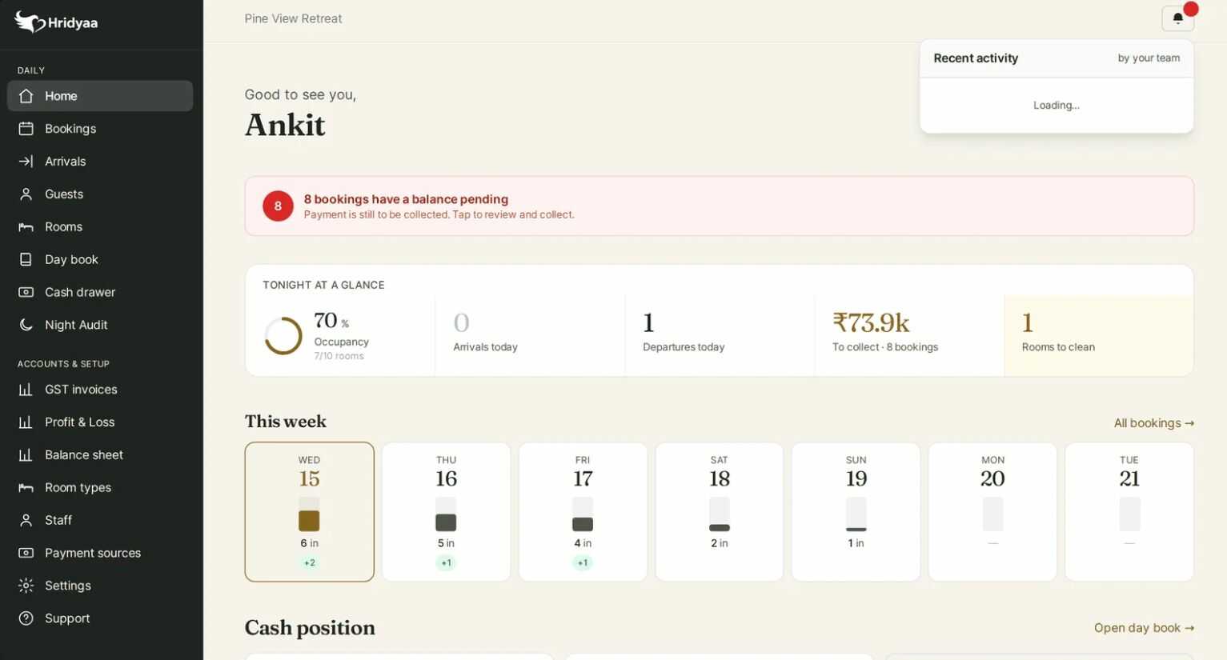This screenshot has height=660, width=1227.
Task: Open the notifications bell icon
Action: (x=1177, y=18)
